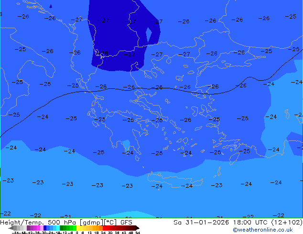Click the yellow legend color swatch
303x234 pixels.
tap(78, 228)
